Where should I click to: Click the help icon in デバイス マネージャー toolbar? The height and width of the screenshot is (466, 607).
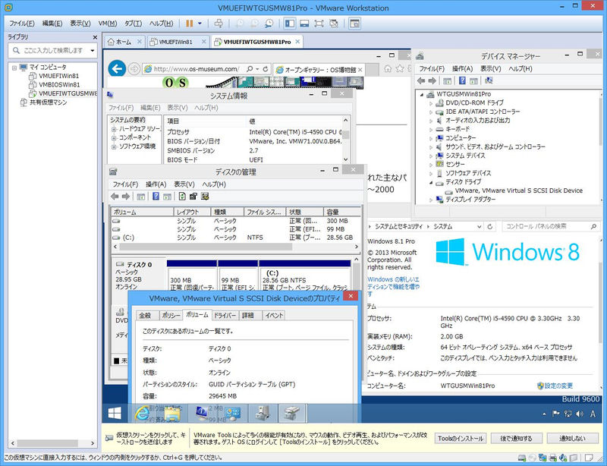coord(462,80)
